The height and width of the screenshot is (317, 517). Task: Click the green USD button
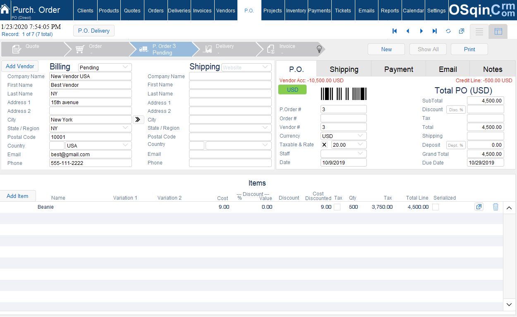pos(292,90)
